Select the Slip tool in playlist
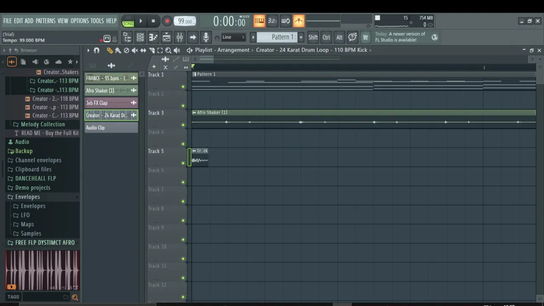 click(143, 50)
